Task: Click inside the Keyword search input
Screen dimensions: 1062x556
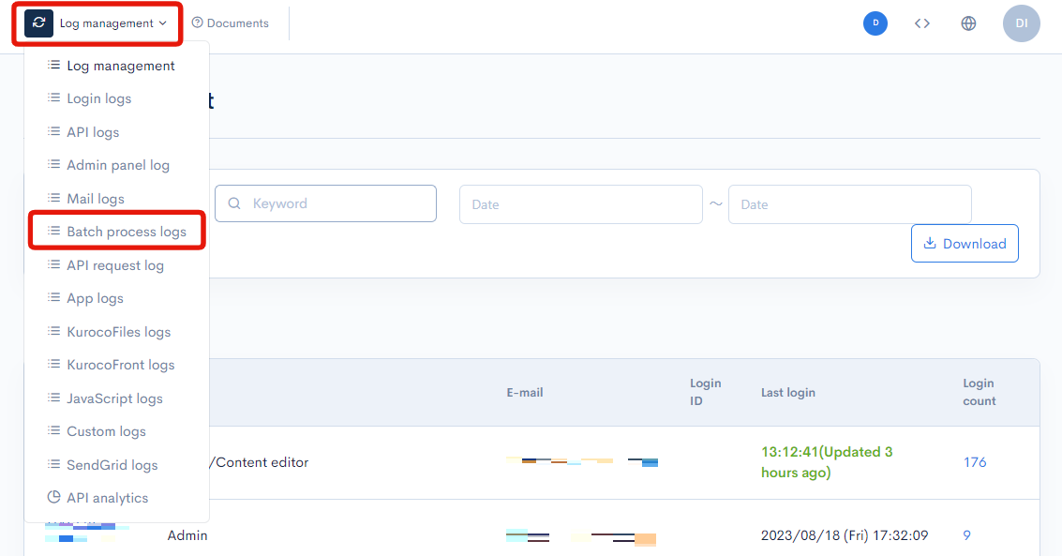Action: pos(337,203)
